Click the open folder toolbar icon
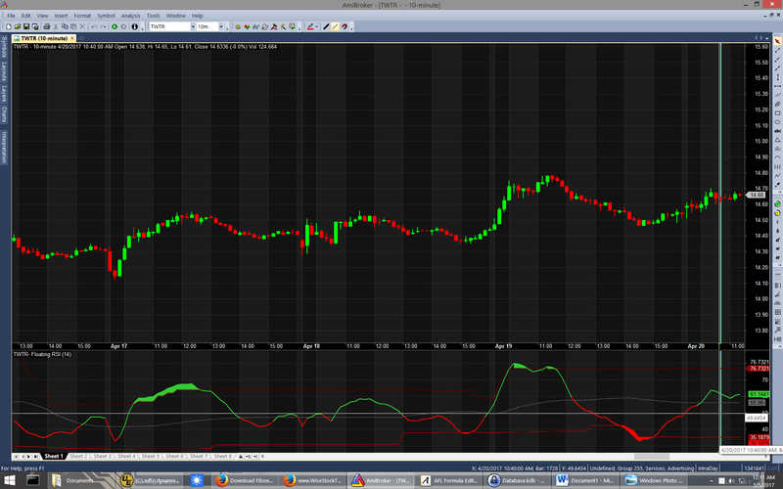This screenshot has height=489, width=783. click(18, 26)
